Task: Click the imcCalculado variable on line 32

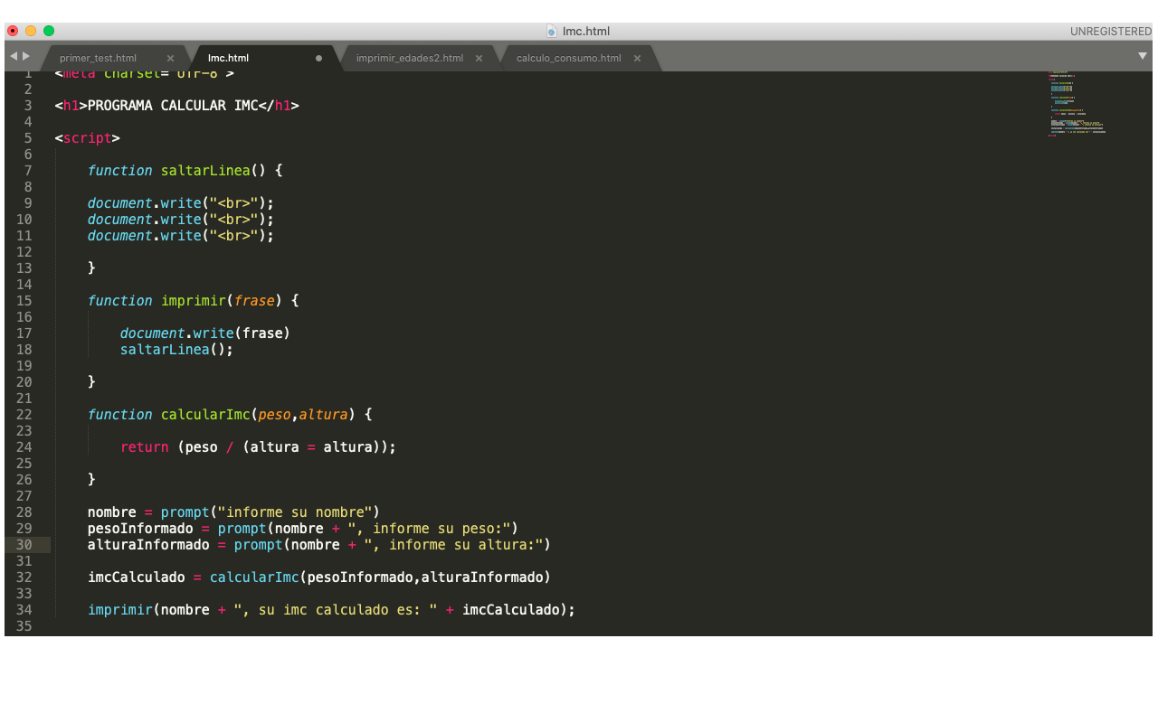Action: [x=137, y=577]
